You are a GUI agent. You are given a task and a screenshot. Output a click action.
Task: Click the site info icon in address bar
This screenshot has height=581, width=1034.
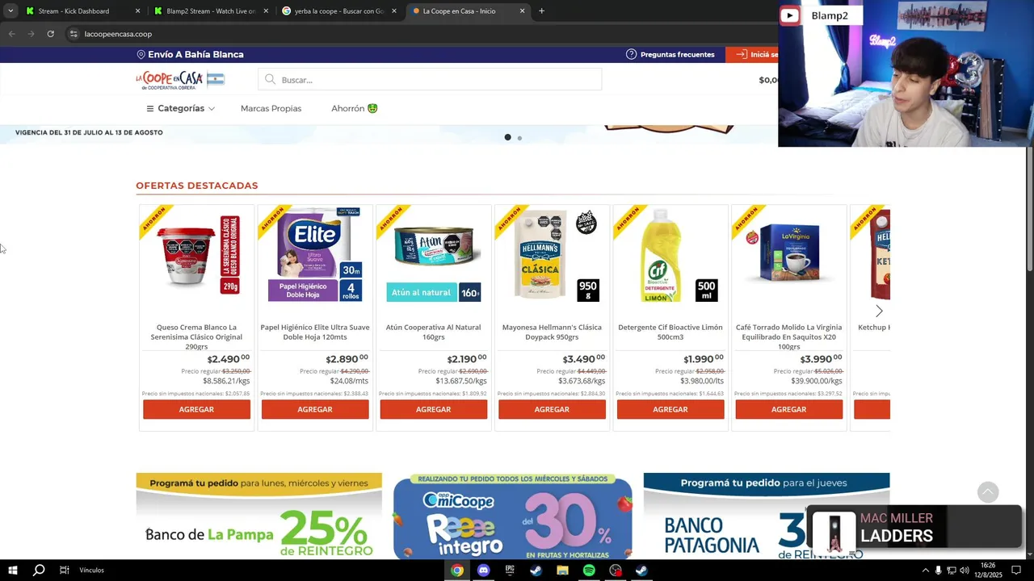click(74, 34)
